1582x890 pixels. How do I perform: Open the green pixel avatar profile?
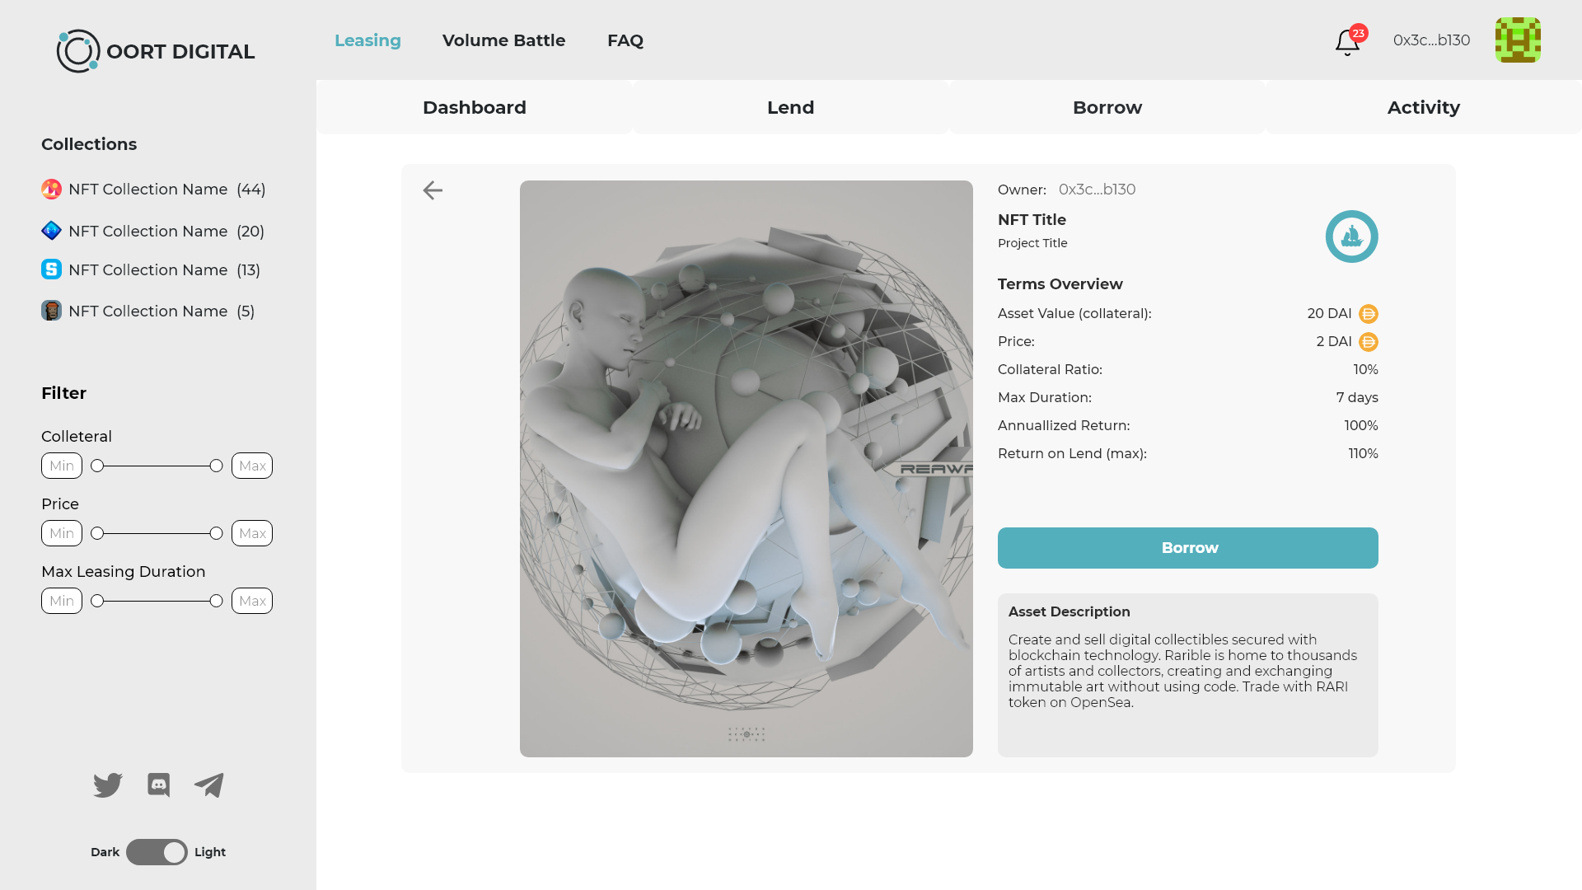click(x=1518, y=40)
